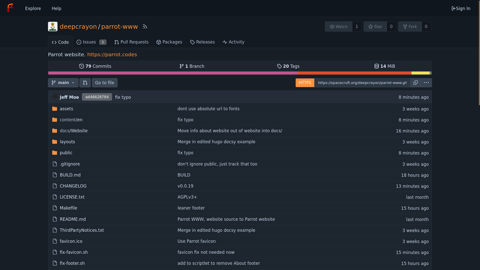This screenshot has height=270, width=480.
Task: Open the more clone options menu
Action: 426,83
